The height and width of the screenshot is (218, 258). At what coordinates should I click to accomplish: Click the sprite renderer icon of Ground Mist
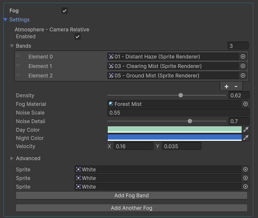click(x=111, y=75)
